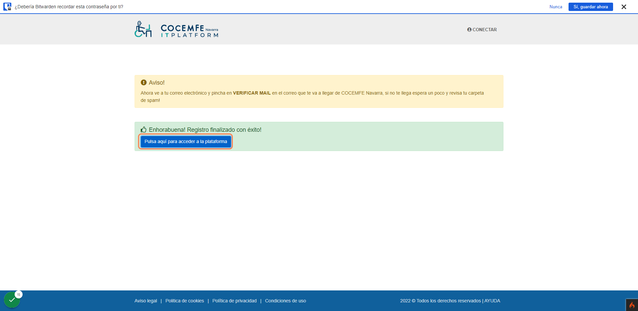The height and width of the screenshot is (311, 638).
Task: Click the 2022 © Todos los derechos reservados text
Action: point(440,301)
